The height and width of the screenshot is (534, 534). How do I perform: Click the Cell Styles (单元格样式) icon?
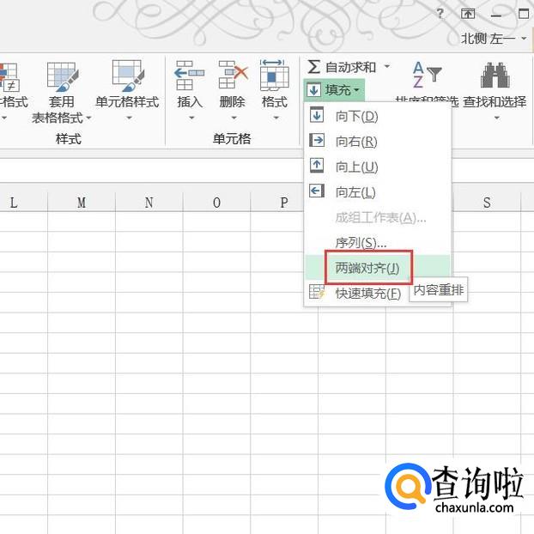(128, 76)
